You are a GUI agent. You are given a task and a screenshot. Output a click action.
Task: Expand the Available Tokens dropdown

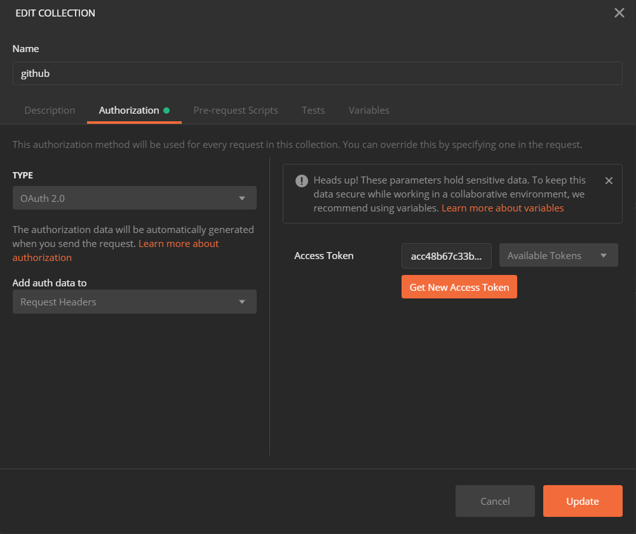click(x=558, y=255)
